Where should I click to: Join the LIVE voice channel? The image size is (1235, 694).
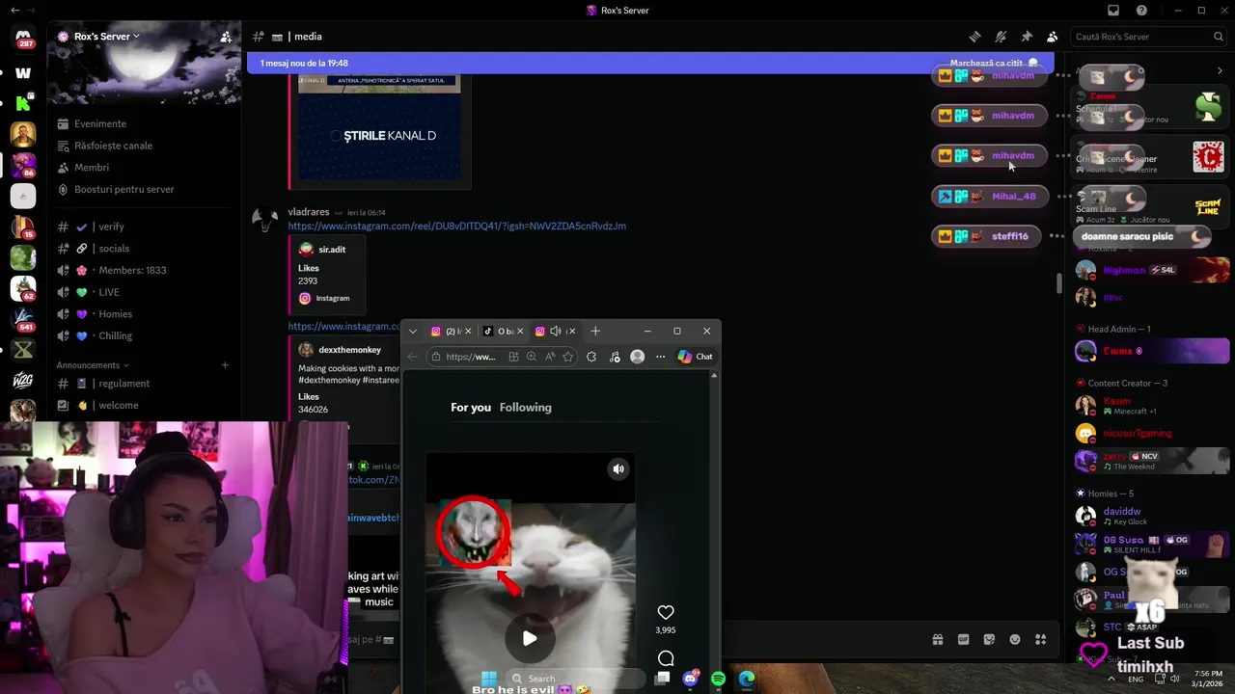[145, 292]
